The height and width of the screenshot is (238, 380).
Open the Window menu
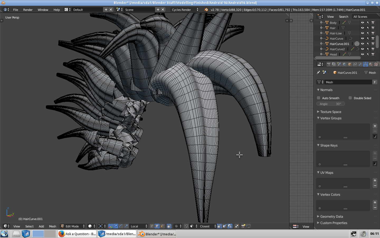(x=43, y=10)
